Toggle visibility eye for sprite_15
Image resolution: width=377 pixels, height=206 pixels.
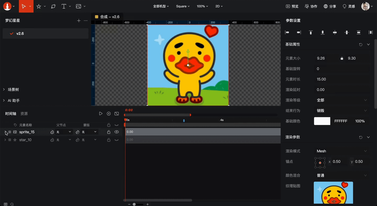click(117, 132)
